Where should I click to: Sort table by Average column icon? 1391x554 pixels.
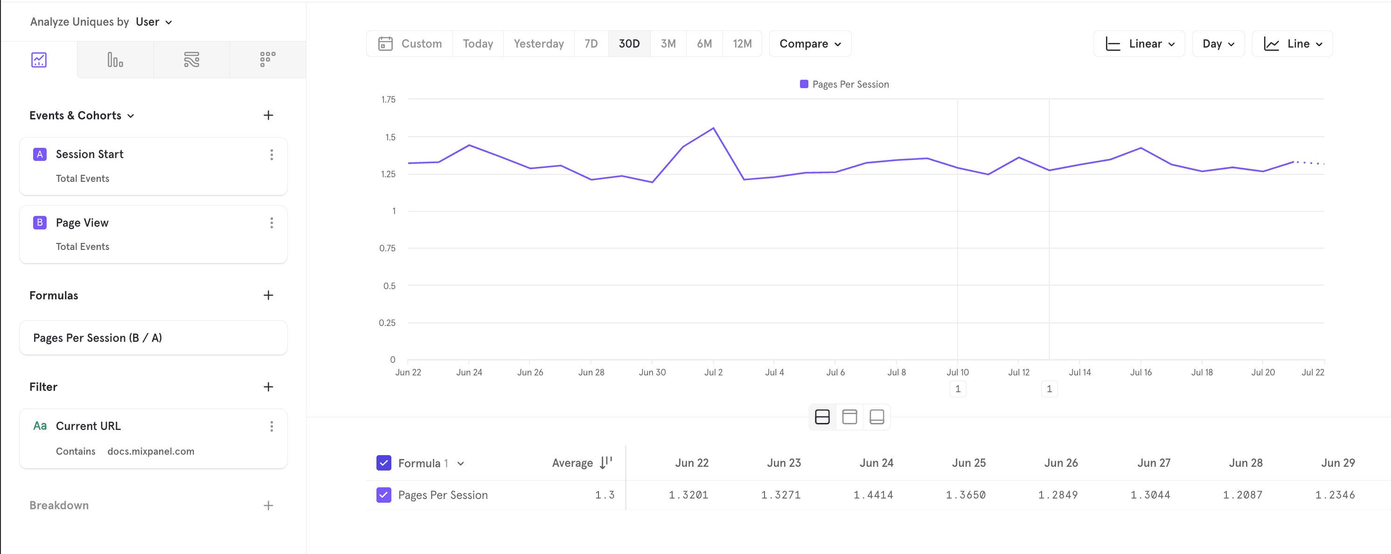[x=606, y=463]
